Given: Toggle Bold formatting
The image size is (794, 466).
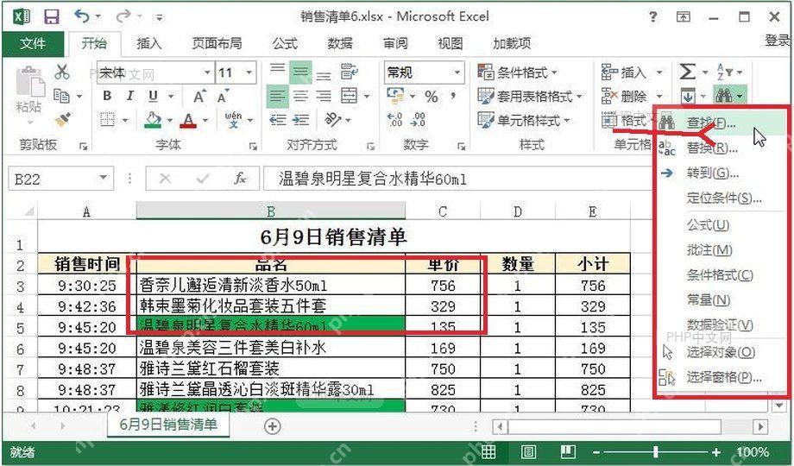Looking at the screenshot, I should pyautogui.click(x=107, y=96).
